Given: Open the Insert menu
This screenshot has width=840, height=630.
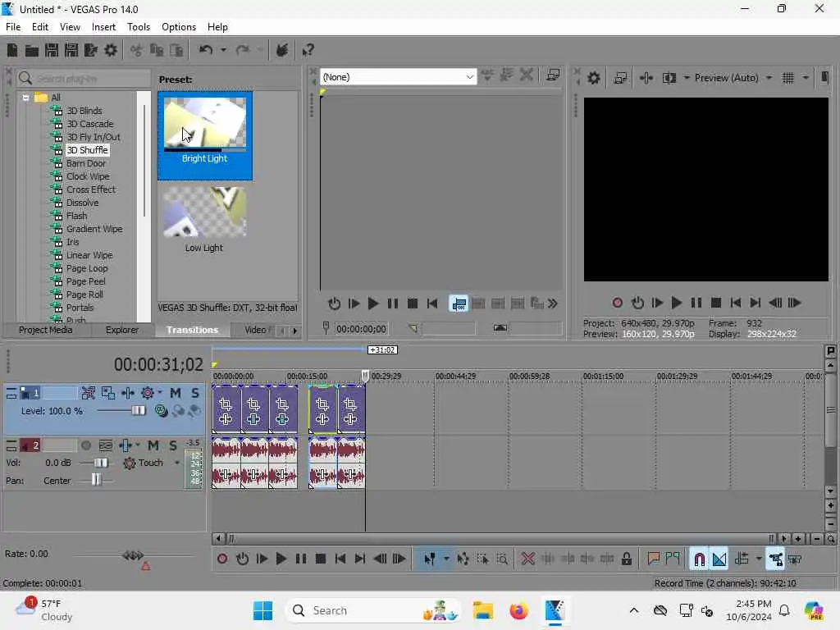Looking at the screenshot, I should [x=103, y=27].
